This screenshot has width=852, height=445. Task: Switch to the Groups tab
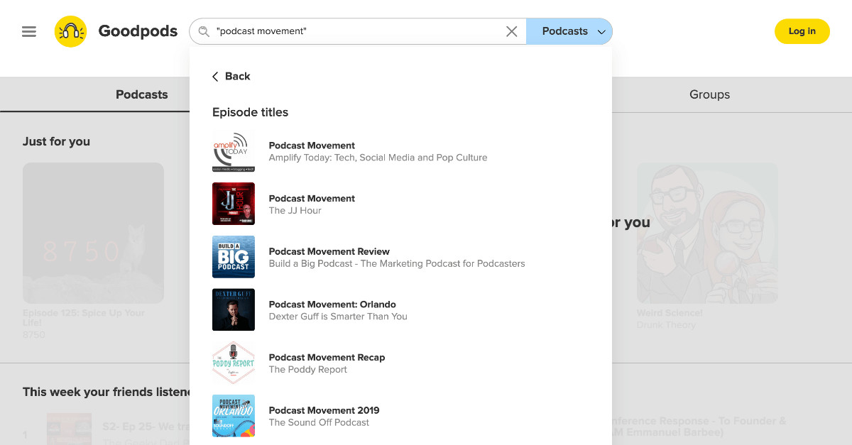(x=709, y=94)
